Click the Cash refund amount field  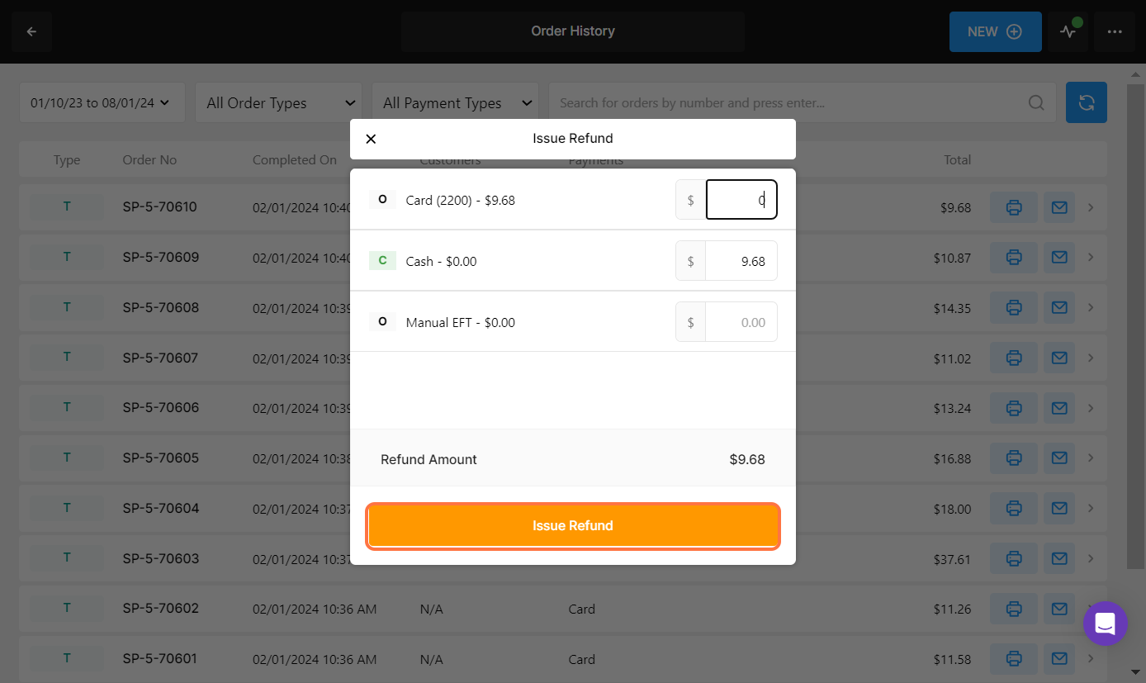click(741, 261)
